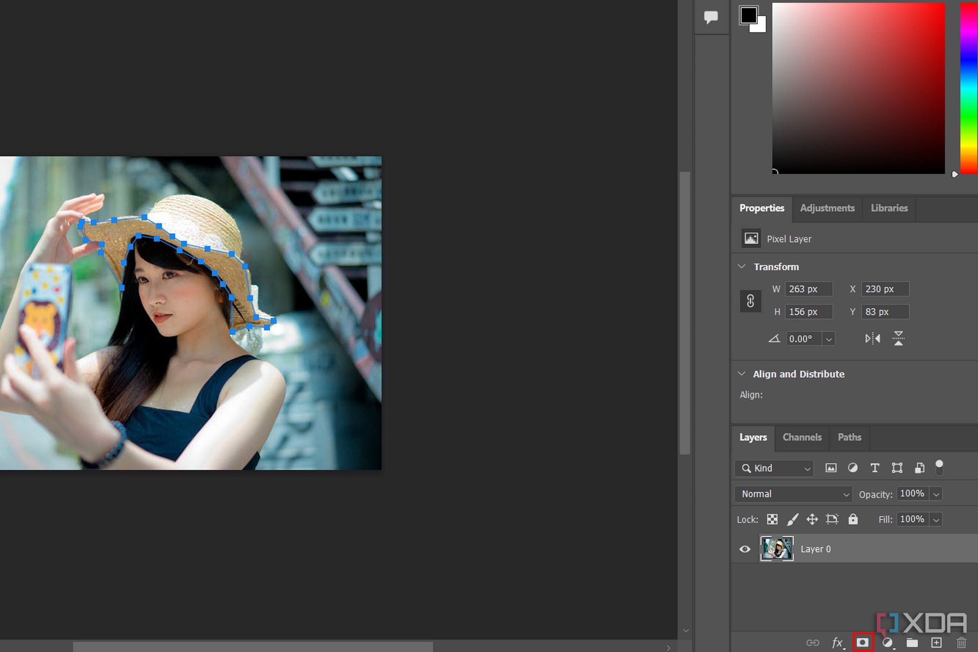Viewport: 978px width, 652px height.
Task: Click the lock paint pixels icon
Action: [x=793, y=519]
